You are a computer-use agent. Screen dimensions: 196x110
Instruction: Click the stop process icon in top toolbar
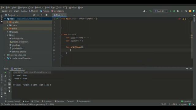[182, 11]
